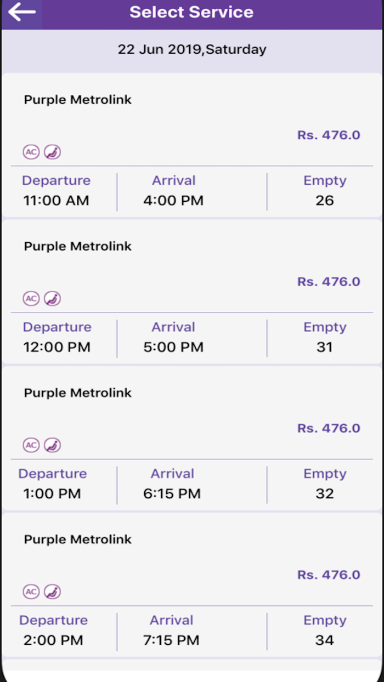Tap the recliner seat icon on second service
Viewport: 384px width, 682px height.
[x=52, y=298]
